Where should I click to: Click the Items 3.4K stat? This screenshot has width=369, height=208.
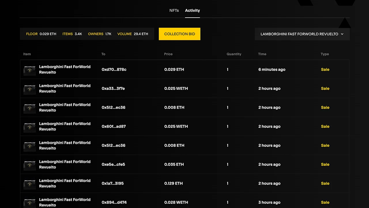pos(72,34)
